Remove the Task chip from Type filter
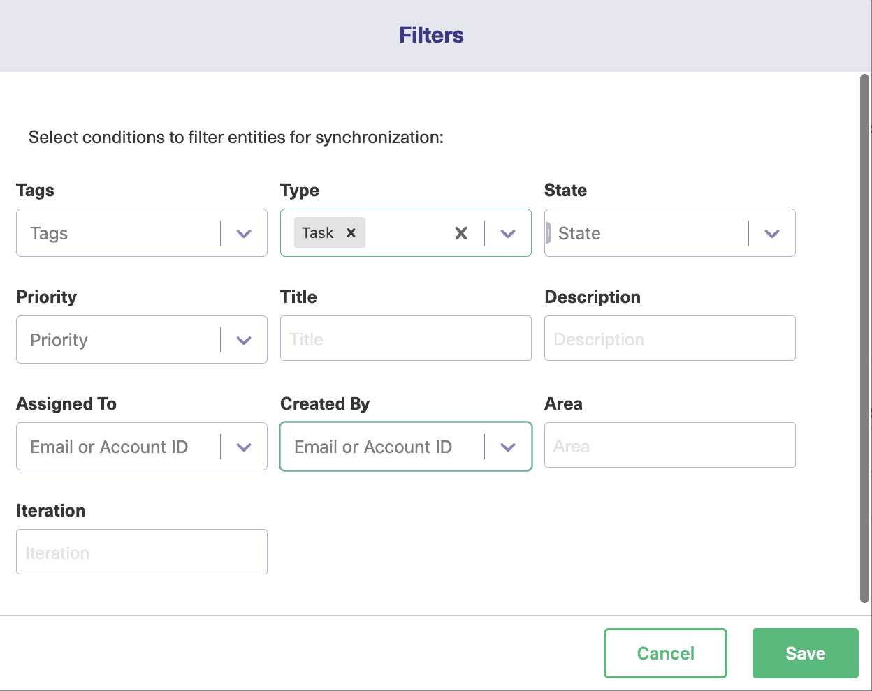Viewport: 872px width, 691px height. click(350, 232)
